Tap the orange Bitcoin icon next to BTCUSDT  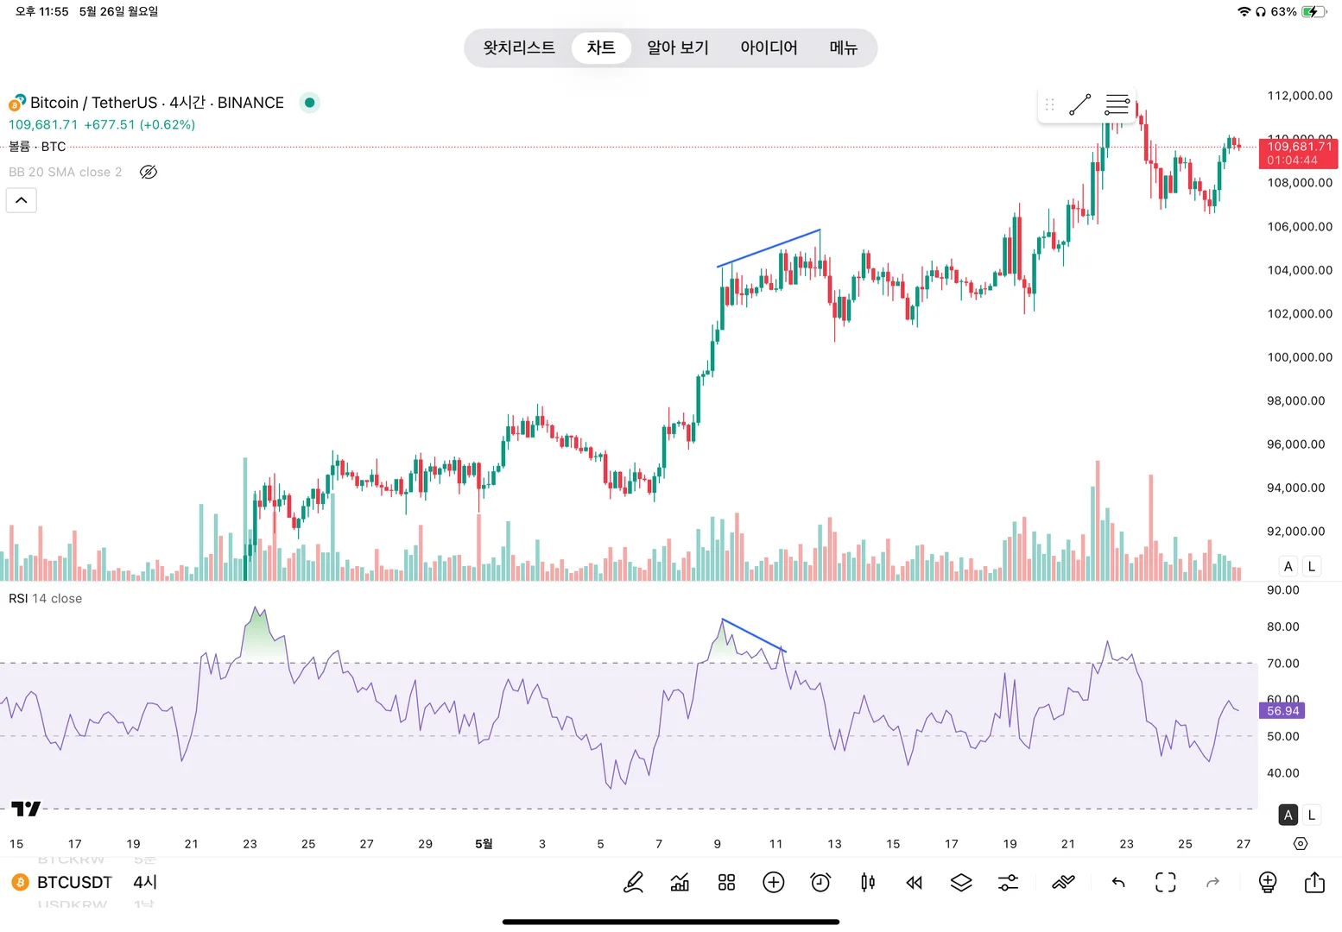[20, 882]
